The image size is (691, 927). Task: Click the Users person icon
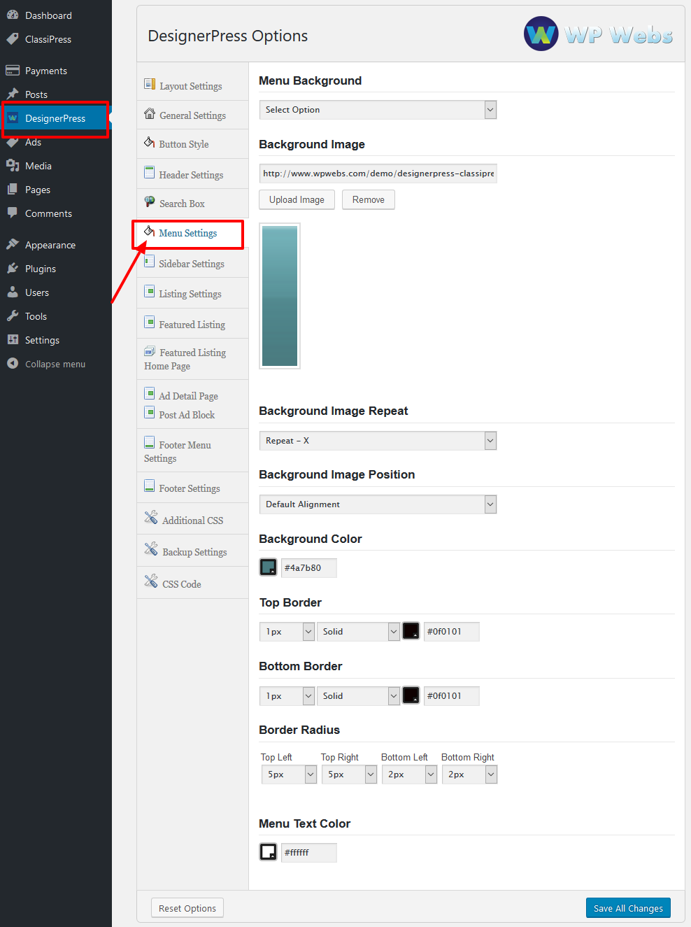click(13, 292)
